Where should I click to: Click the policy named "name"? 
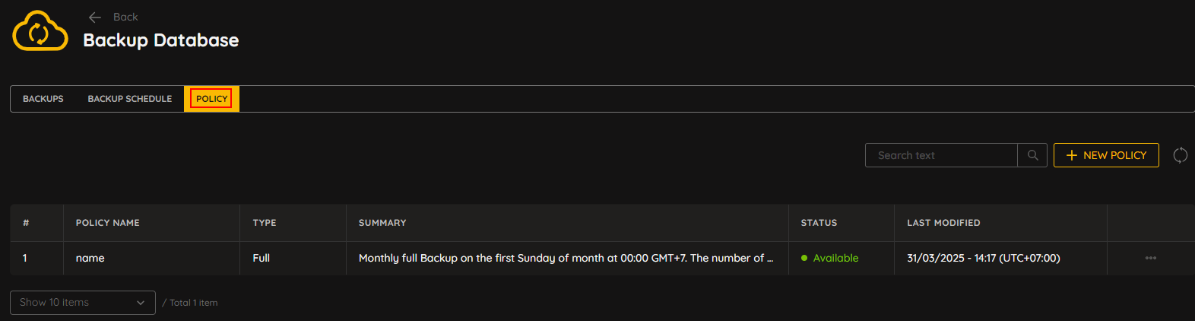tap(90, 258)
